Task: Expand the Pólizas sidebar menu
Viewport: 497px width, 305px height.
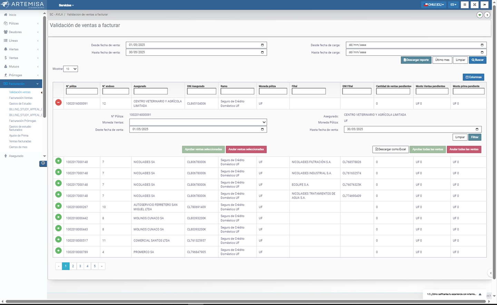Action: pos(21,23)
